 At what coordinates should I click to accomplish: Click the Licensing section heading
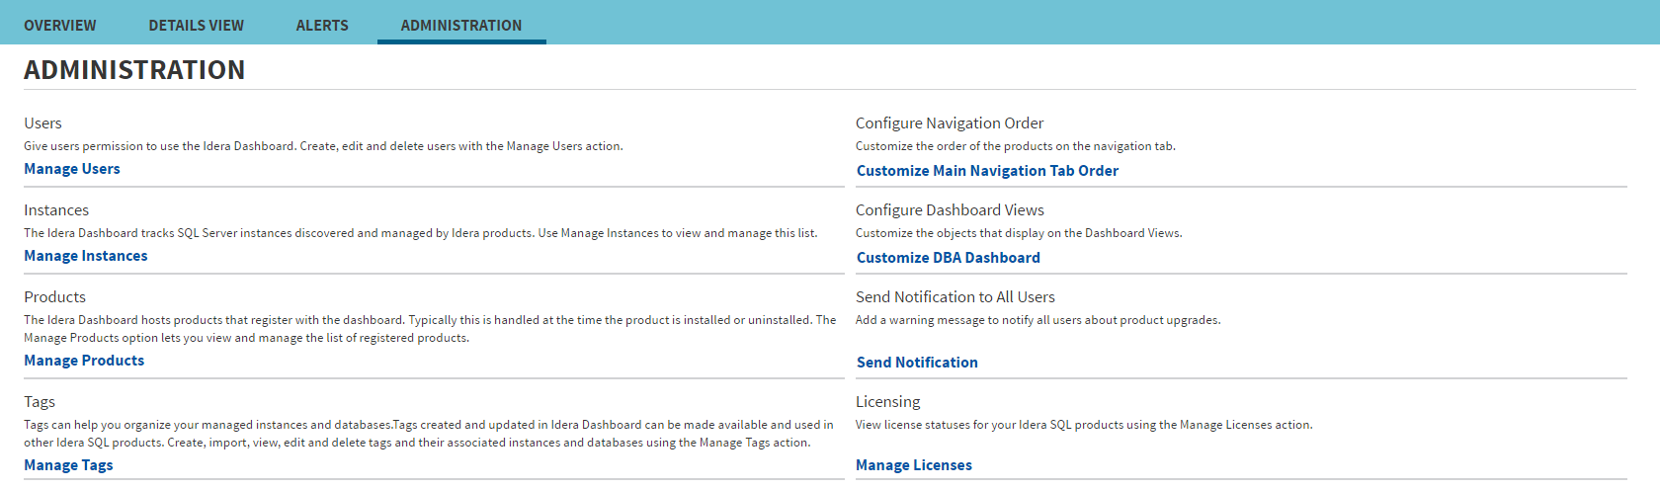tap(887, 402)
